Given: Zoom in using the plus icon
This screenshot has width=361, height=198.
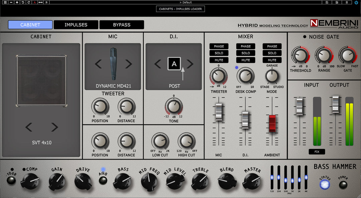Looking at the screenshot, I should click(16, 2).
